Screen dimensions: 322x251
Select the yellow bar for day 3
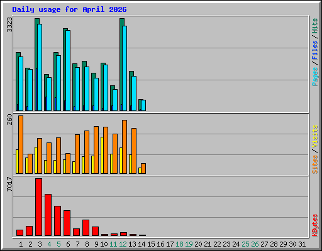point(36,160)
